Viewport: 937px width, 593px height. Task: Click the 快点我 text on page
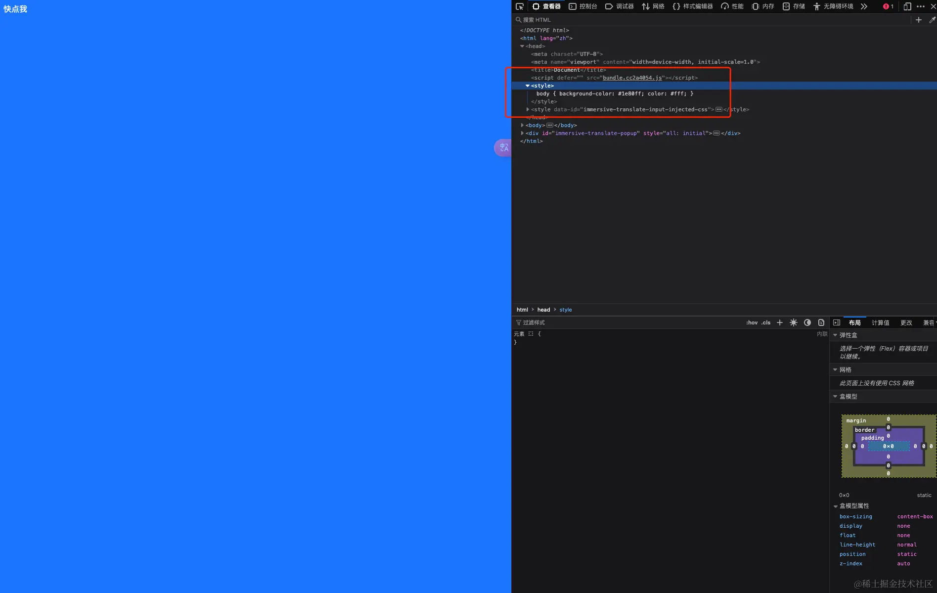coord(15,9)
